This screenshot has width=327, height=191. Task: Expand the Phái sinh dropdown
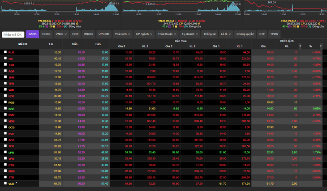click(122, 34)
